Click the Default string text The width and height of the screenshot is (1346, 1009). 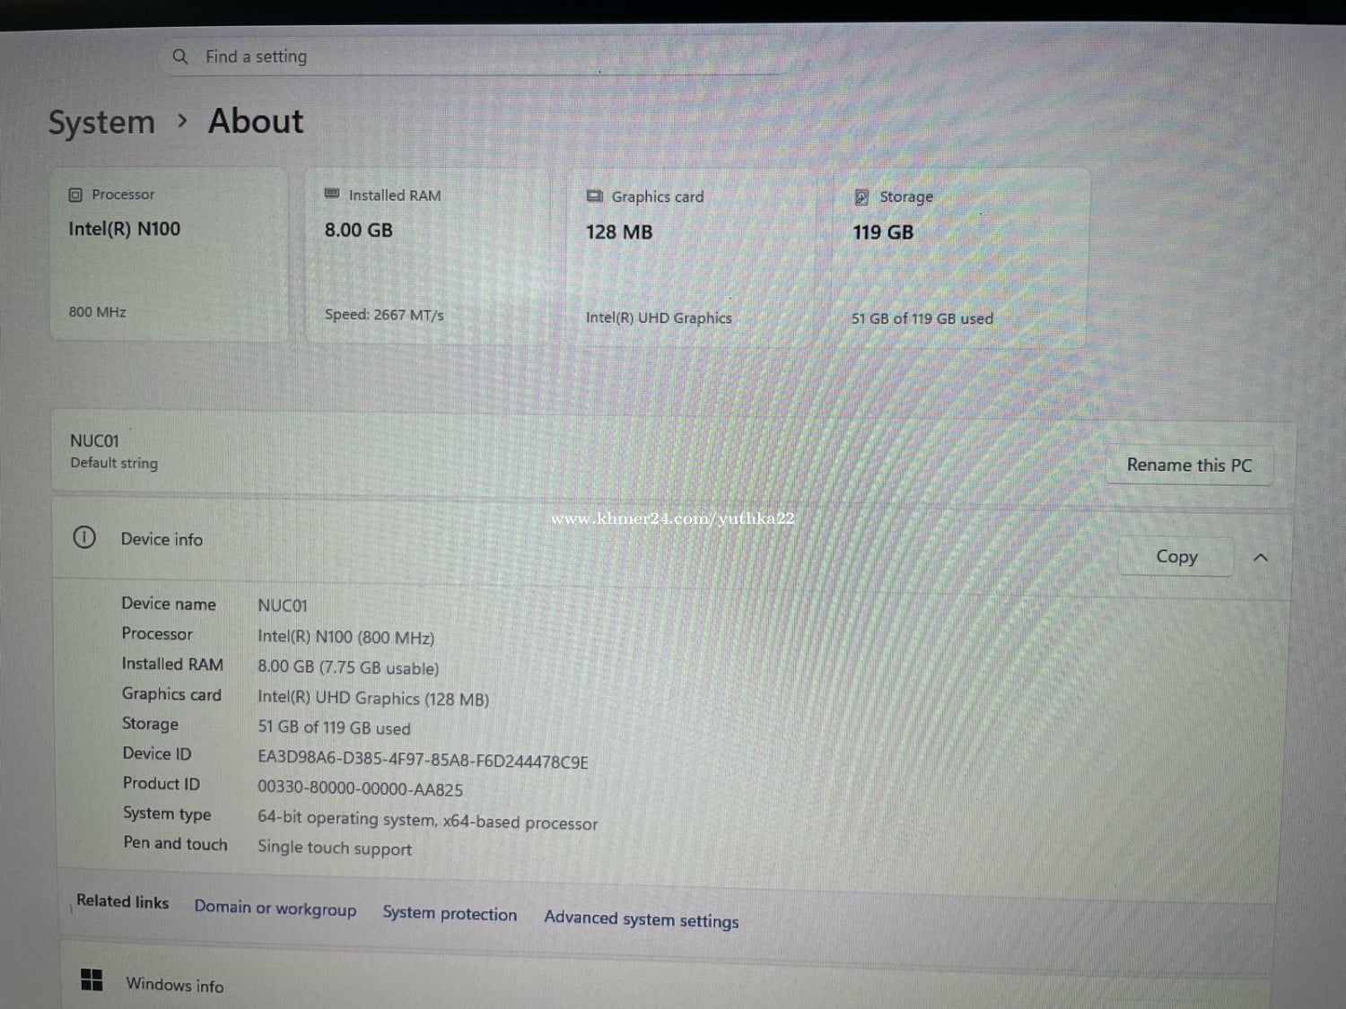(x=114, y=463)
